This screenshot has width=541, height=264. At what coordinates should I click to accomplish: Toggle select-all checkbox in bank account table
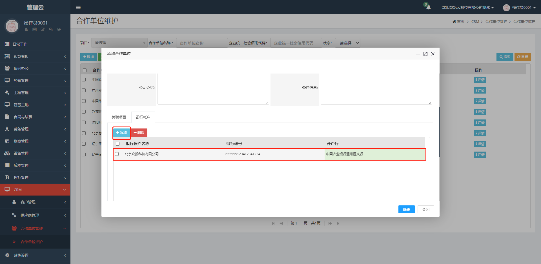coord(118,144)
